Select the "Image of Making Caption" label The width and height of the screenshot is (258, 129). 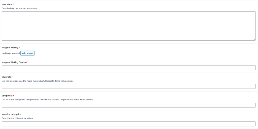pyautogui.click(x=14, y=62)
